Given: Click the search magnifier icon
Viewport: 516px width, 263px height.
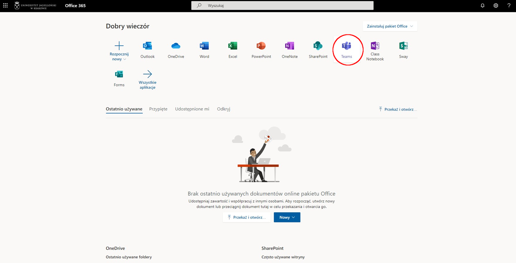Looking at the screenshot, I should point(199,5).
